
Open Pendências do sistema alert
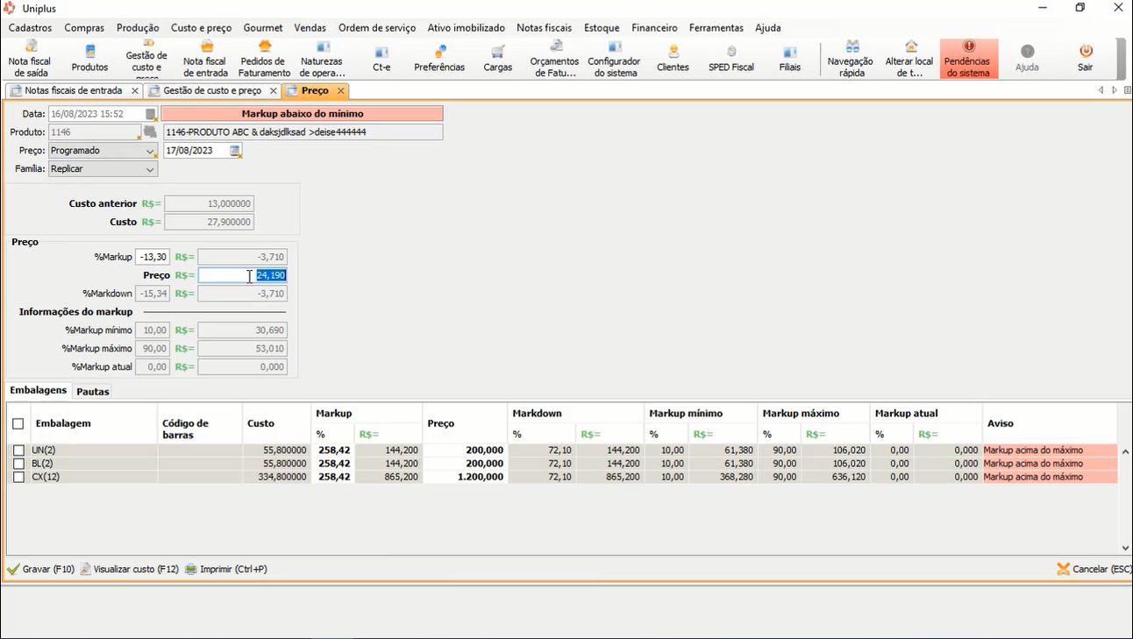pyautogui.click(x=968, y=59)
